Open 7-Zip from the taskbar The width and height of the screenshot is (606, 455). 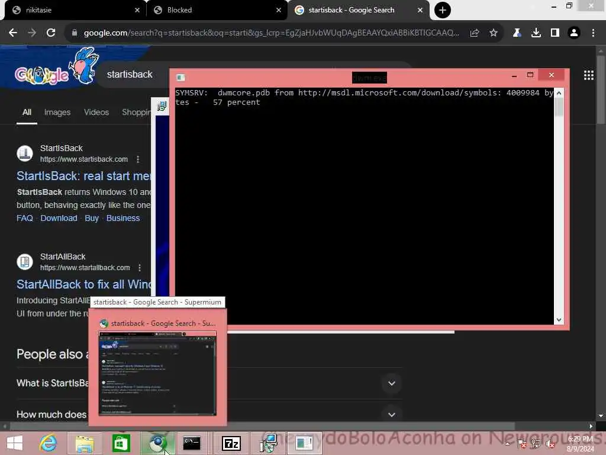[231, 443]
